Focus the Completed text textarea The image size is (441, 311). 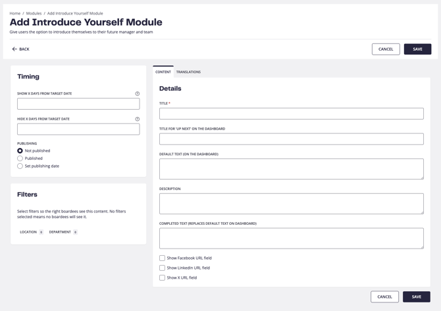[x=292, y=238]
